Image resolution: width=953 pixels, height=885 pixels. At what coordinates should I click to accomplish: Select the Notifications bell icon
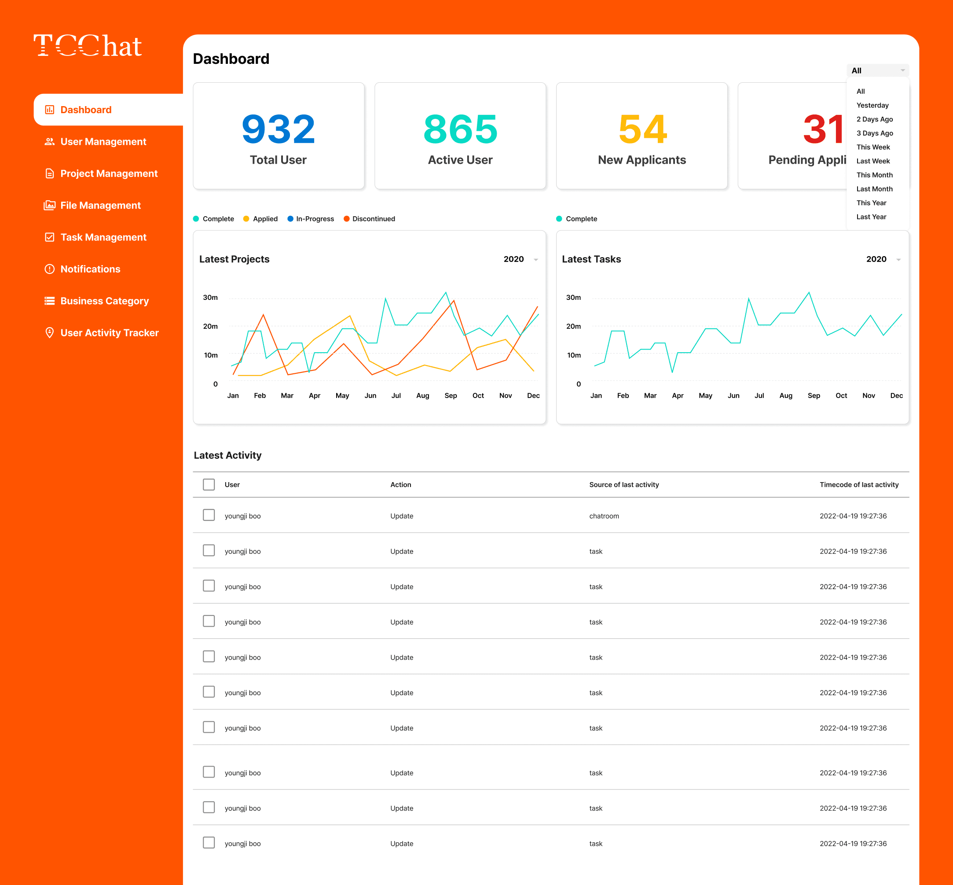pos(50,269)
